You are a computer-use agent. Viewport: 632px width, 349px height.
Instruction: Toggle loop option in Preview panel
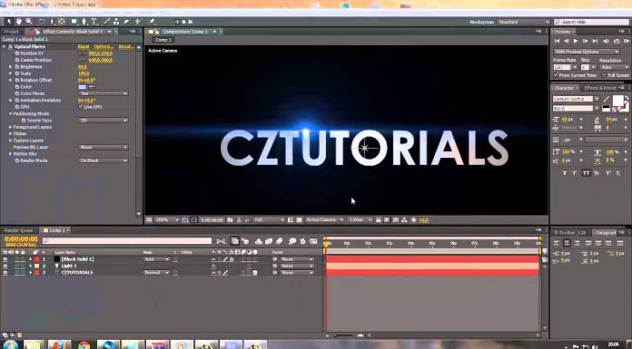(x=617, y=41)
